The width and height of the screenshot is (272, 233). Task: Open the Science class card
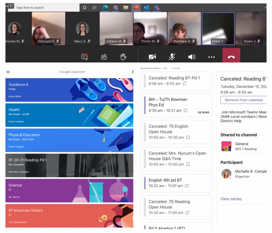[x=70, y=190]
